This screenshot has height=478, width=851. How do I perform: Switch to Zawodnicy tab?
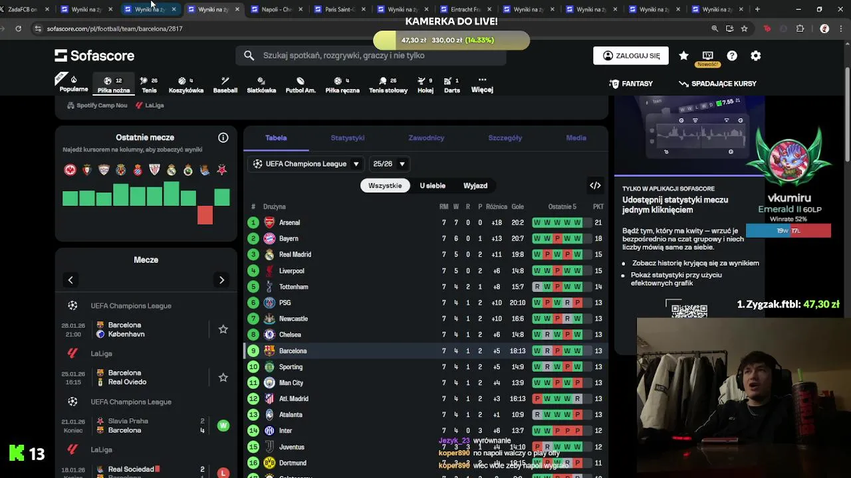426,137
